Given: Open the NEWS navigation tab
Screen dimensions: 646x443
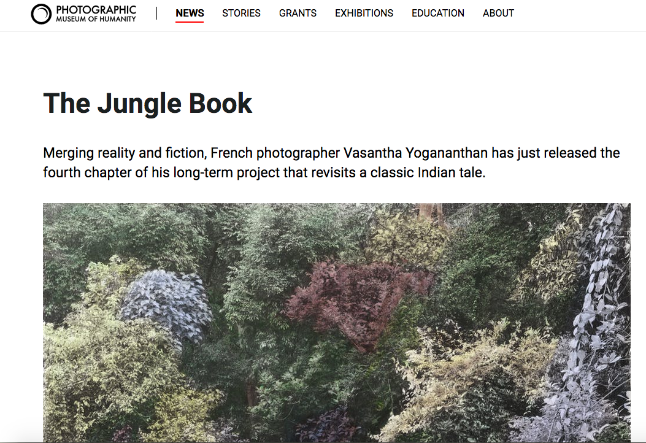Looking at the screenshot, I should point(190,13).
